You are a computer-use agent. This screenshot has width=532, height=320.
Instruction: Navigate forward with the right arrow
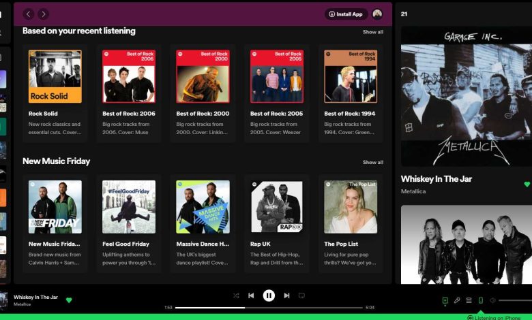click(x=43, y=14)
